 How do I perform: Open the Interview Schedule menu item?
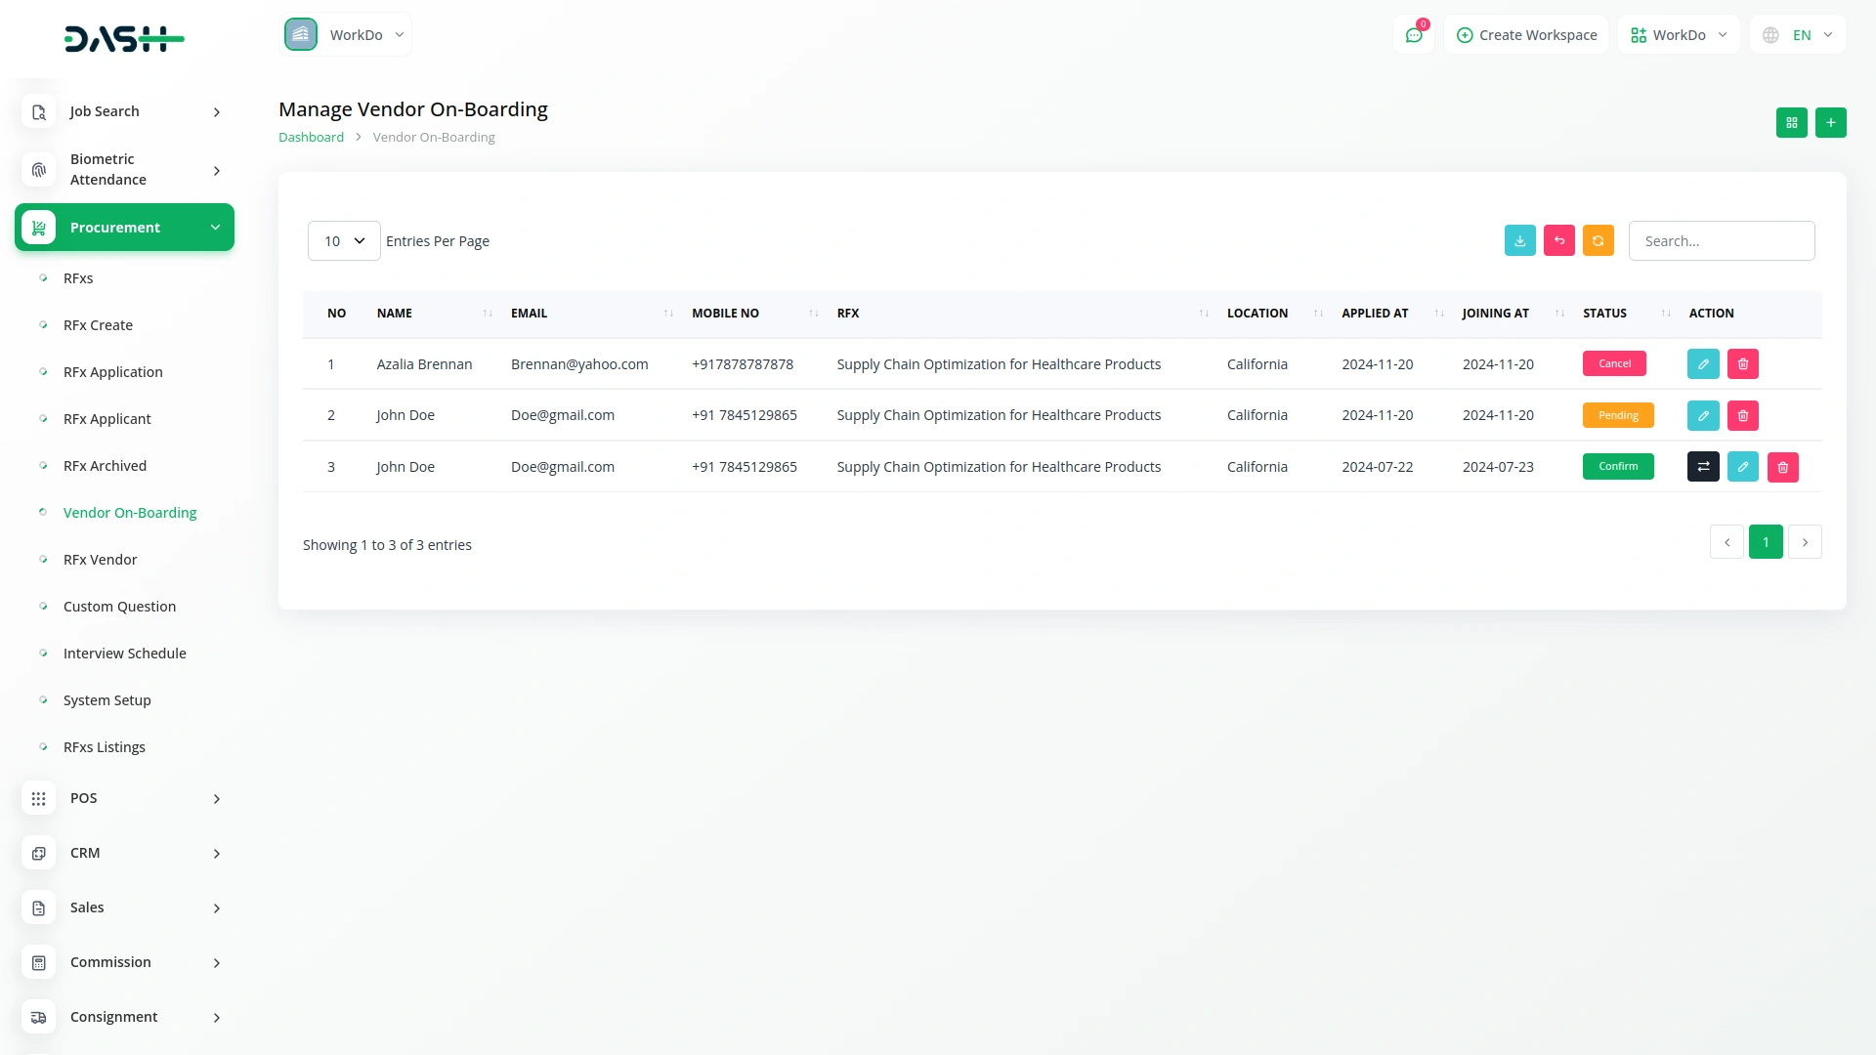pyautogui.click(x=124, y=654)
